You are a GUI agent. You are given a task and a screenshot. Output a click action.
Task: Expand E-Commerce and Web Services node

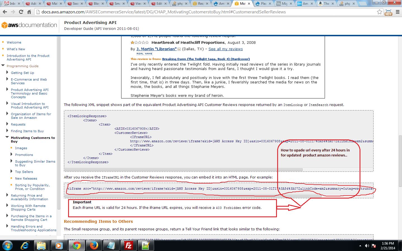coord(7,79)
